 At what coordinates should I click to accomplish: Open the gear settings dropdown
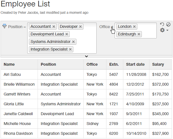164,30
